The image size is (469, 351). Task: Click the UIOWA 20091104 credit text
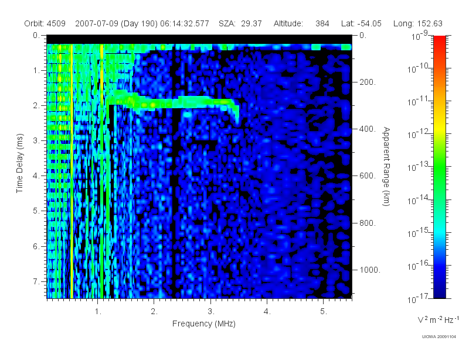pos(439,337)
